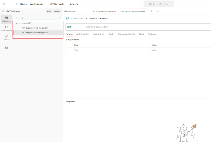Click the Response section label
Viewport: 211px width, 142px height.
(x=70, y=102)
